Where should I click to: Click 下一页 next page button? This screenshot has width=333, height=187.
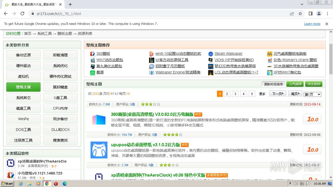pos(278,94)
